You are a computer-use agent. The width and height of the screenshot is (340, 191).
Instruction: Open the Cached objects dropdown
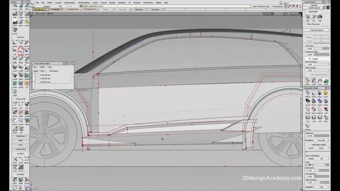click(317, 30)
